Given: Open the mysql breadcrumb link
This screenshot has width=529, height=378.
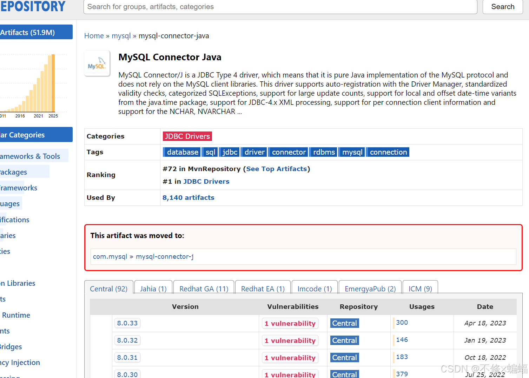Looking at the screenshot, I should pos(121,36).
